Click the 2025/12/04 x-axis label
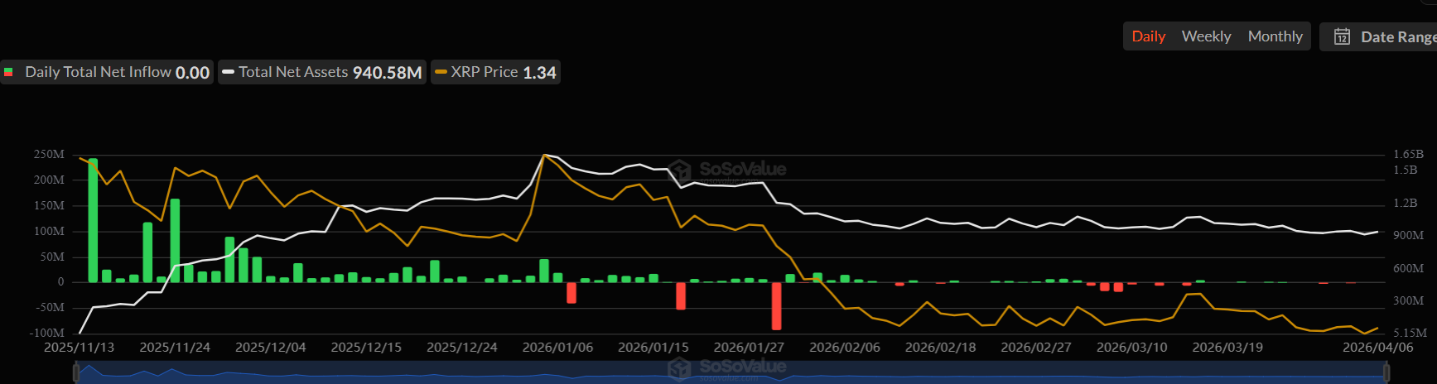This screenshot has width=1437, height=384. click(x=271, y=347)
